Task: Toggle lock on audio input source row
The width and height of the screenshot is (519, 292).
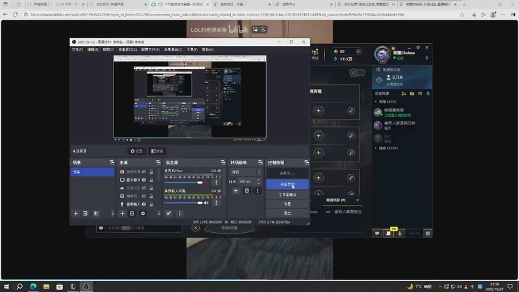Action: [151, 204]
